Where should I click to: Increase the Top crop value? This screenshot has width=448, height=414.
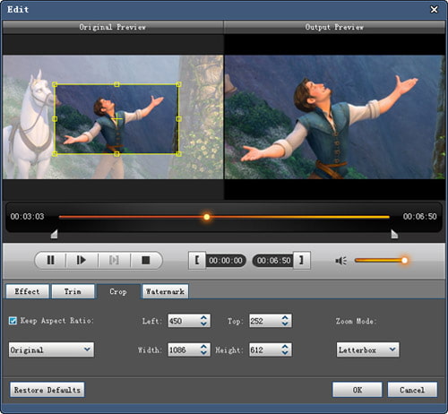coord(285,318)
